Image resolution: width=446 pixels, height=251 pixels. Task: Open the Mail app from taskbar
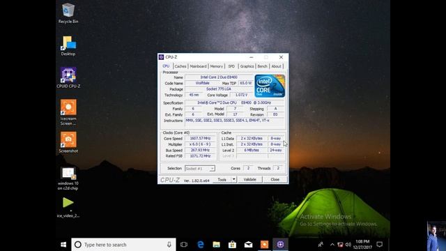click(x=248, y=245)
